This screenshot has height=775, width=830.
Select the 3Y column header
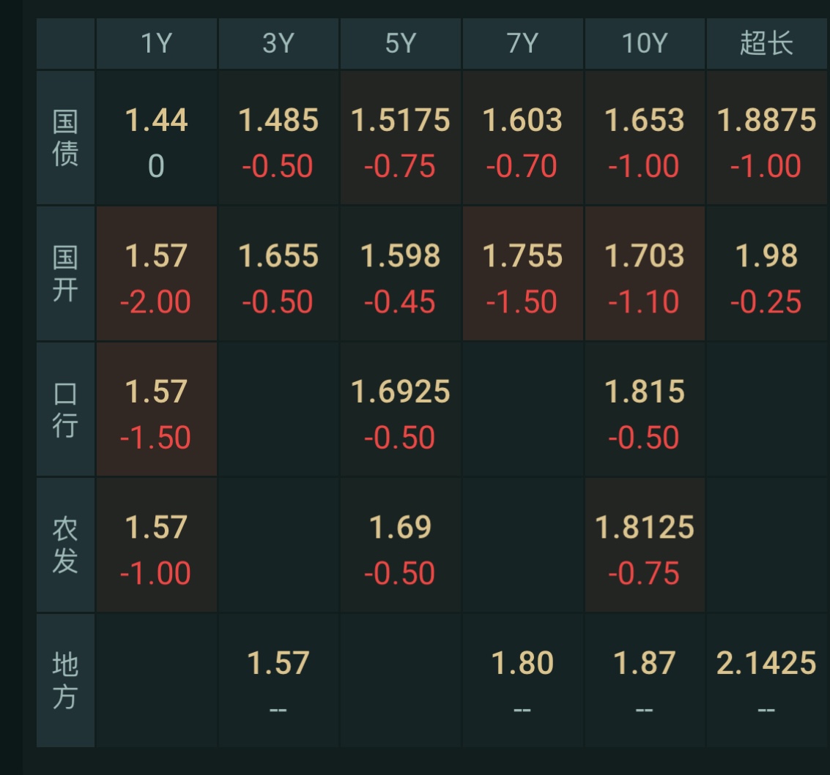coord(278,45)
